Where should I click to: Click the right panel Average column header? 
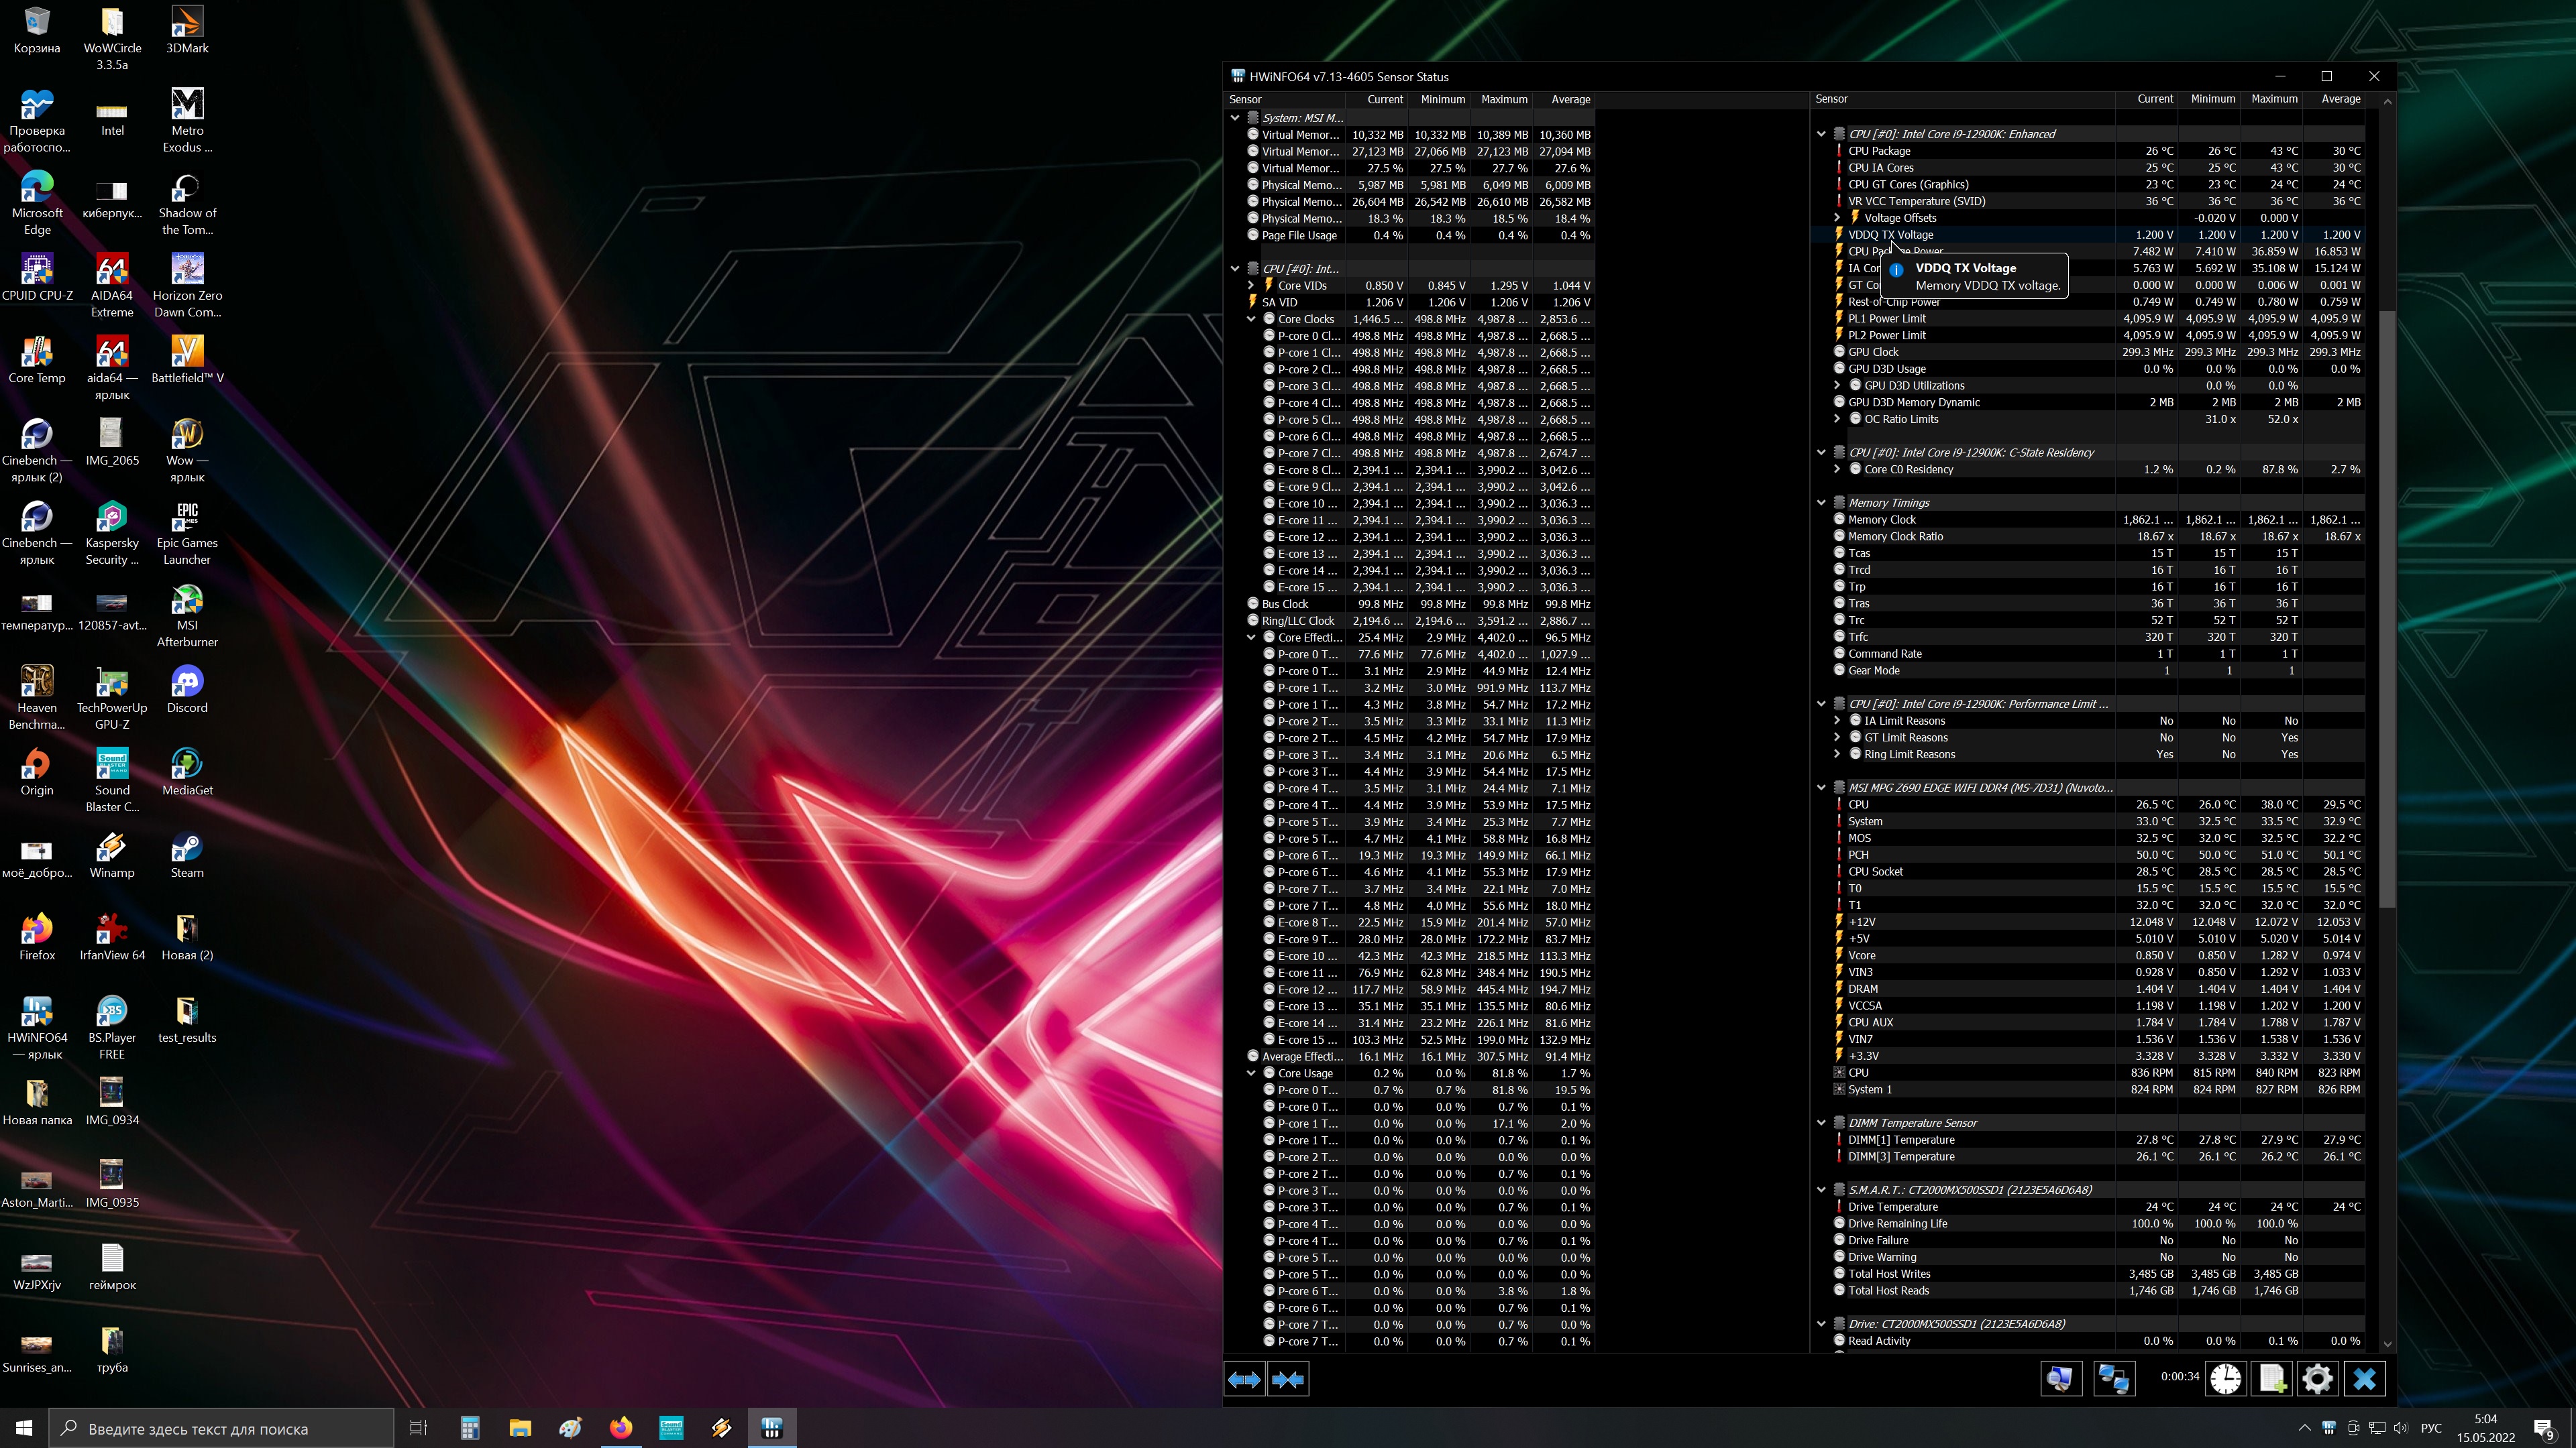pyautogui.click(x=2340, y=99)
